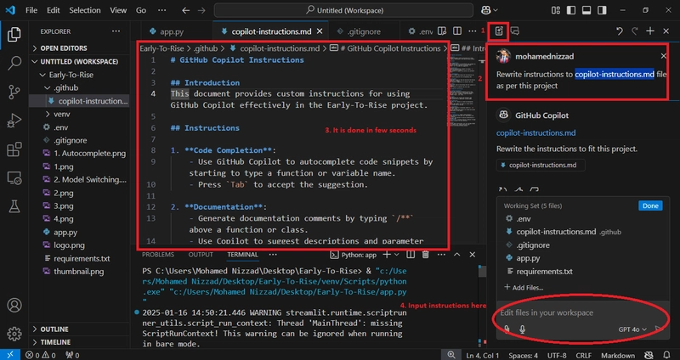Open the Manage gear menu
This screenshot has width=680, height=360.
(x=14, y=334)
